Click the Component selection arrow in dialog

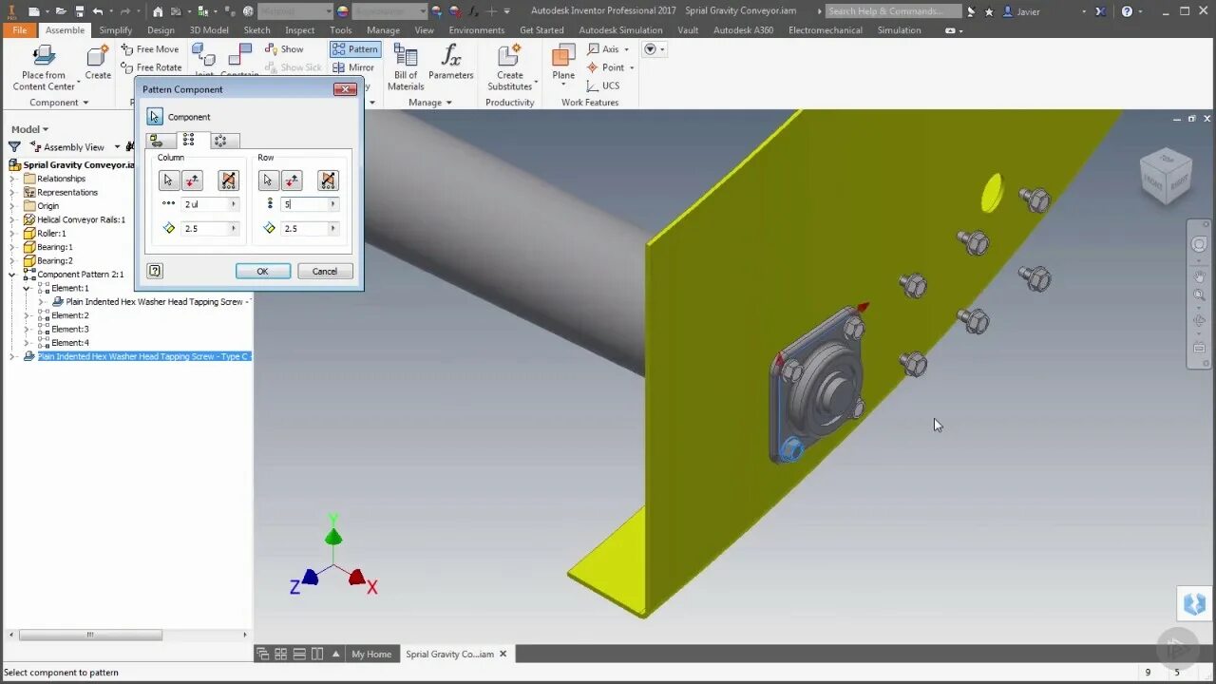click(155, 117)
